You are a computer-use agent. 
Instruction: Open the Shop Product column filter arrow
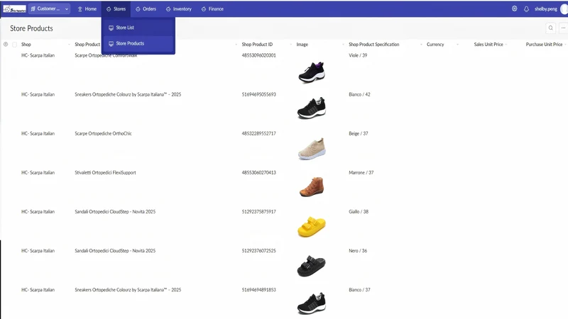point(236,45)
